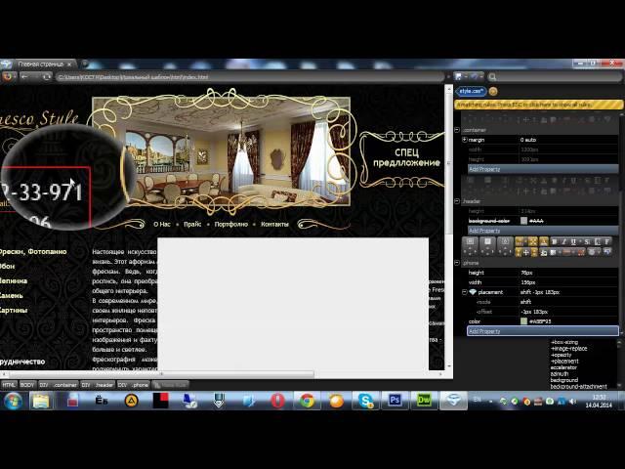Select +placement from property list
The image size is (625, 469).
click(564, 362)
